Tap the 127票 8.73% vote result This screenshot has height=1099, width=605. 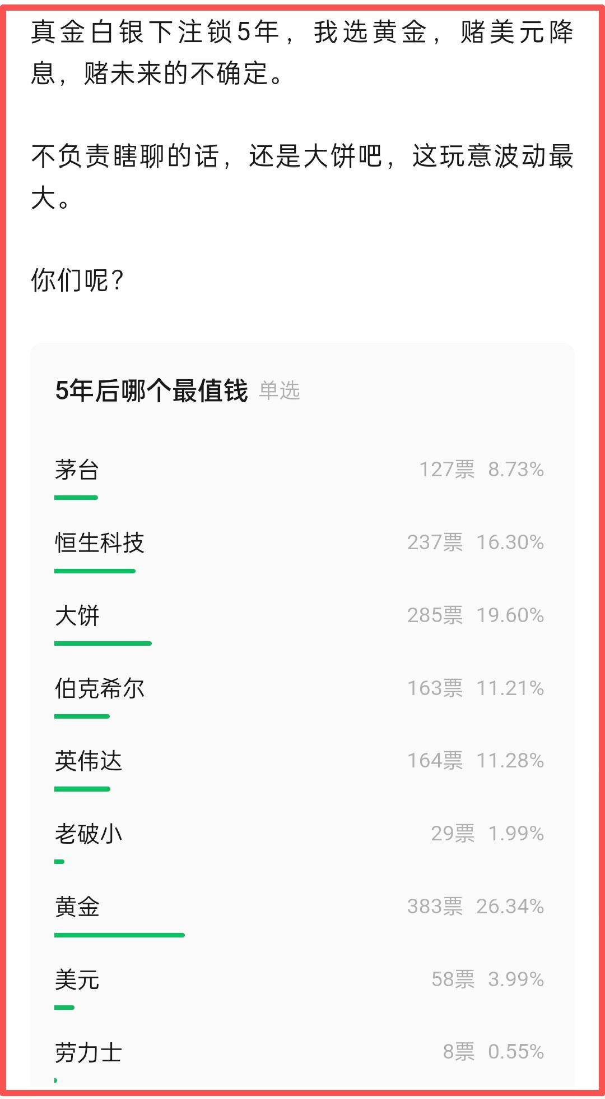(x=481, y=470)
